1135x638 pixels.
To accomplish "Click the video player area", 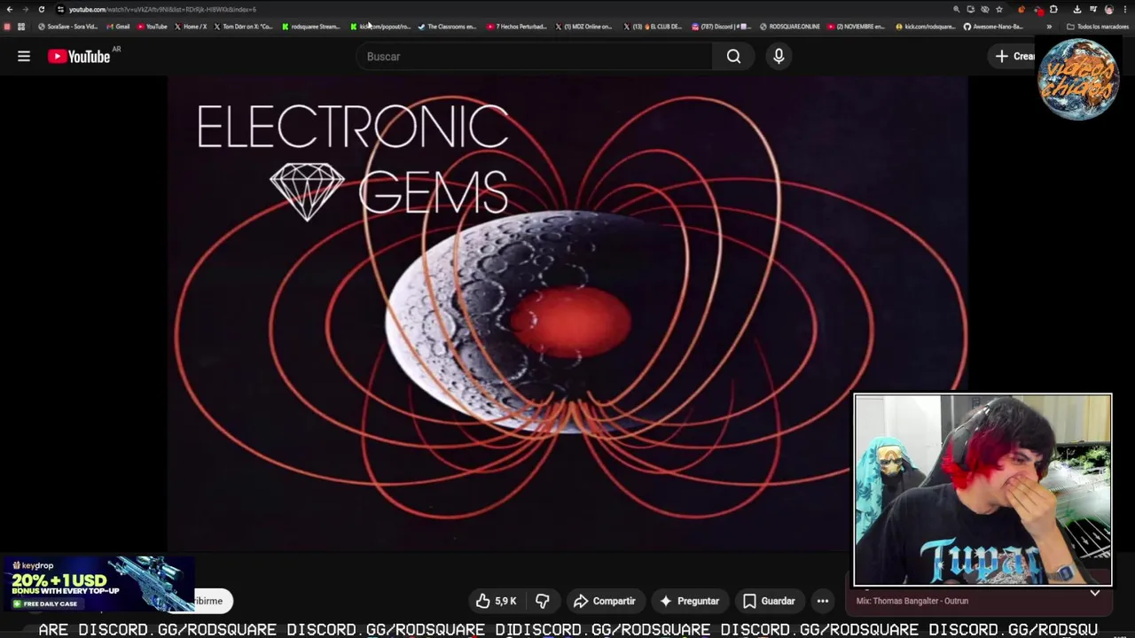I will click(x=567, y=315).
